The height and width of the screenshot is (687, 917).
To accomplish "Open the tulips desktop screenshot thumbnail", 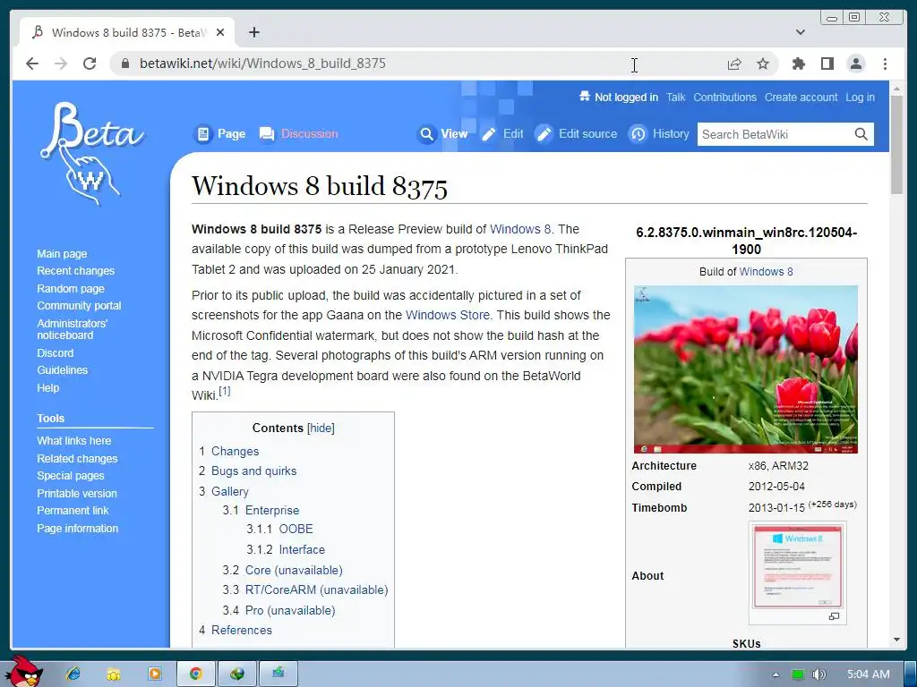I will [x=746, y=369].
